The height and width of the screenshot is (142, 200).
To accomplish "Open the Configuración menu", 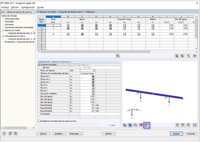I will (28, 7).
